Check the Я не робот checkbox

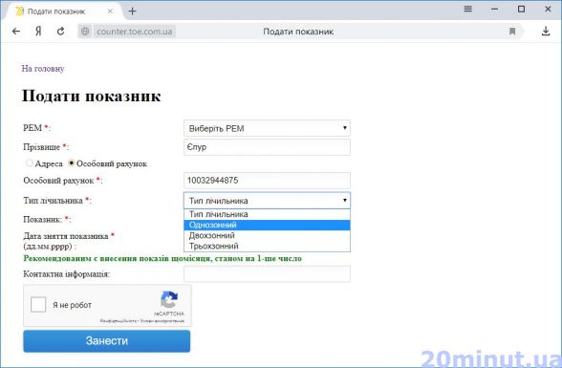pos(38,305)
